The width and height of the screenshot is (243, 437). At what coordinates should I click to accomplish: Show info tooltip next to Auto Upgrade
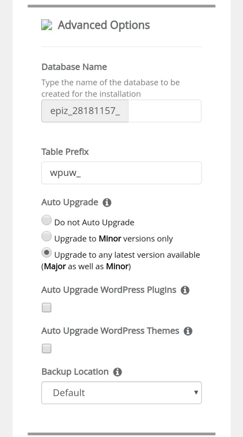click(107, 202)
